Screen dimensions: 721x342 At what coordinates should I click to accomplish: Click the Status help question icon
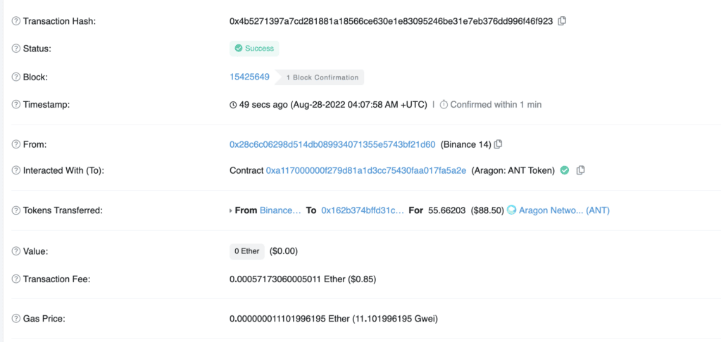tap(16, 49)
